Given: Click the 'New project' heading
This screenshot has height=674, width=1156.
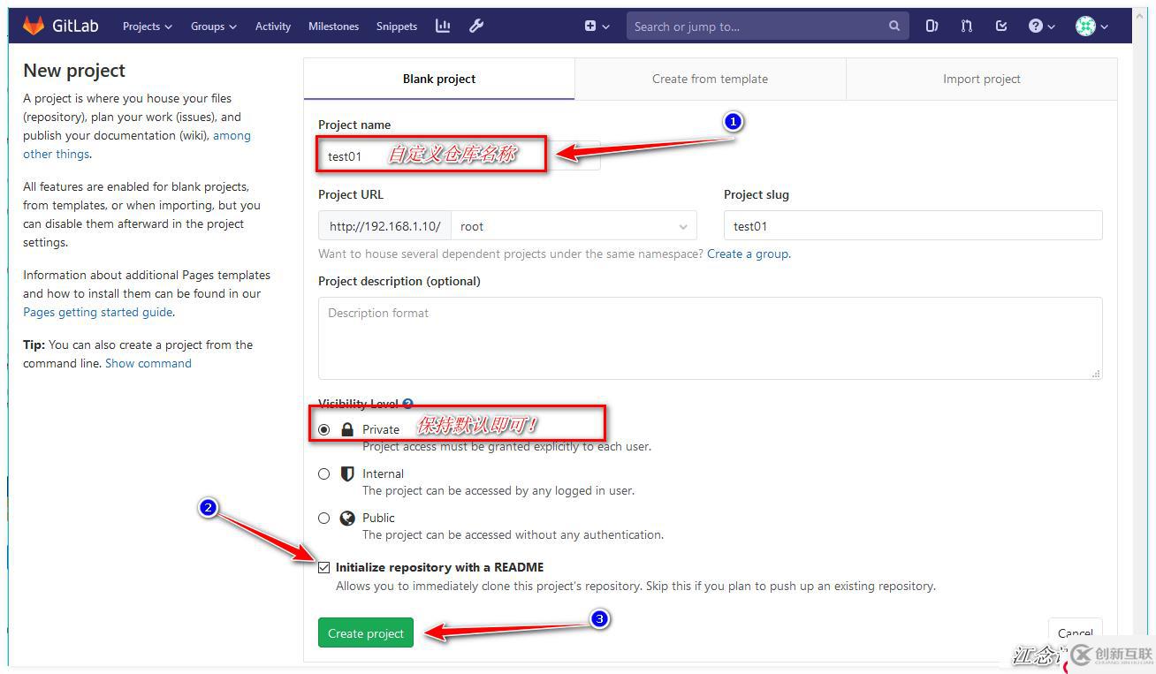Looking at the screenshot, I should pyautogui.click(x=74, y=71).
